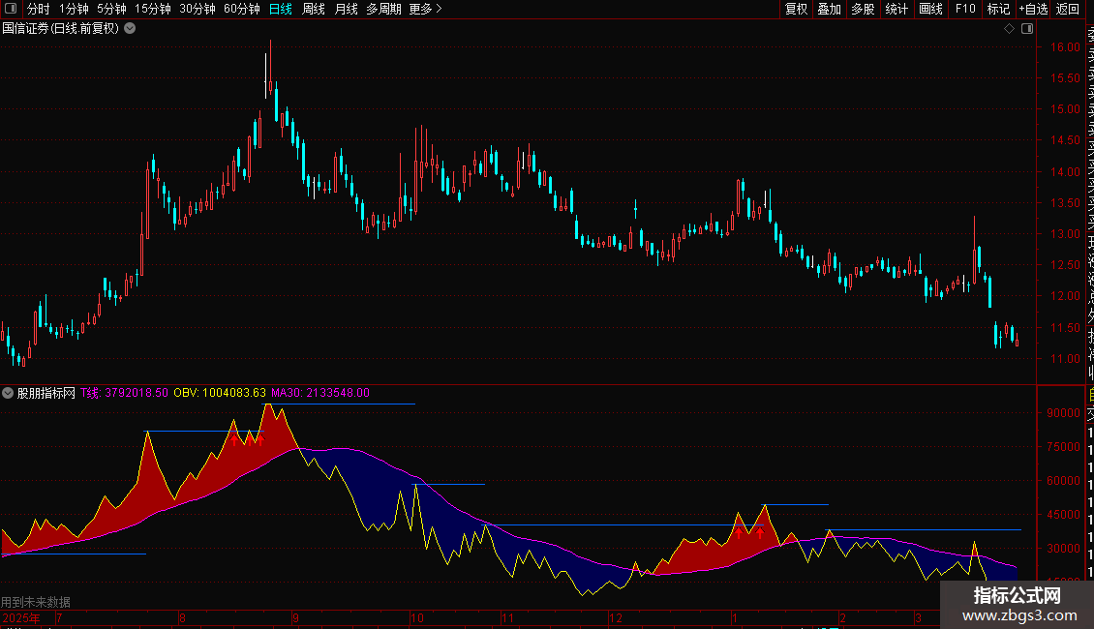Click month 9 marker on time axis
The image size is (1094, 629).
[296, 617]
